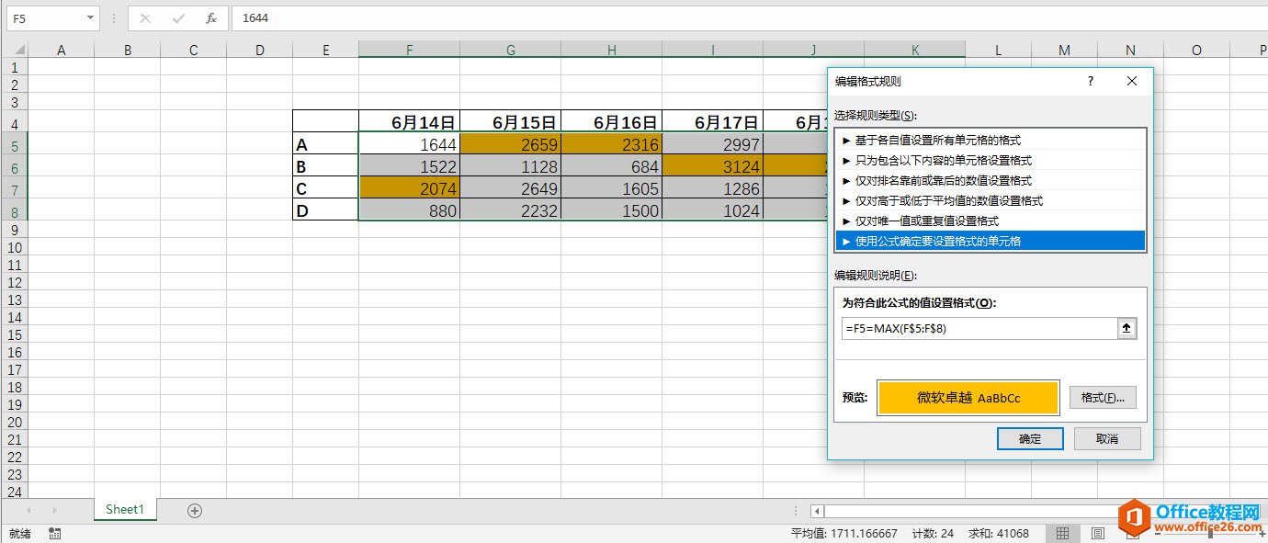
Task: Click highlighted cell containing 2074
Action: coord(409,188)
